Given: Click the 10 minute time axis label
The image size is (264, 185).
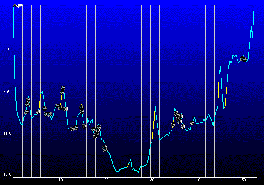Looking at the screenshot, I should pos(61,180).
